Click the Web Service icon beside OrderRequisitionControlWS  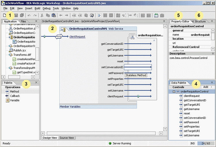[x=64, y=30]
